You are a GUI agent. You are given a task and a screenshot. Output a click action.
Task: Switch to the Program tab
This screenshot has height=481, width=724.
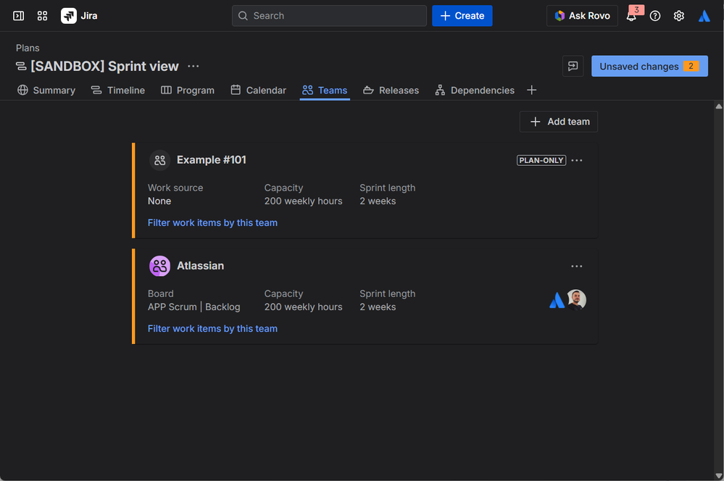click(188, 90)
